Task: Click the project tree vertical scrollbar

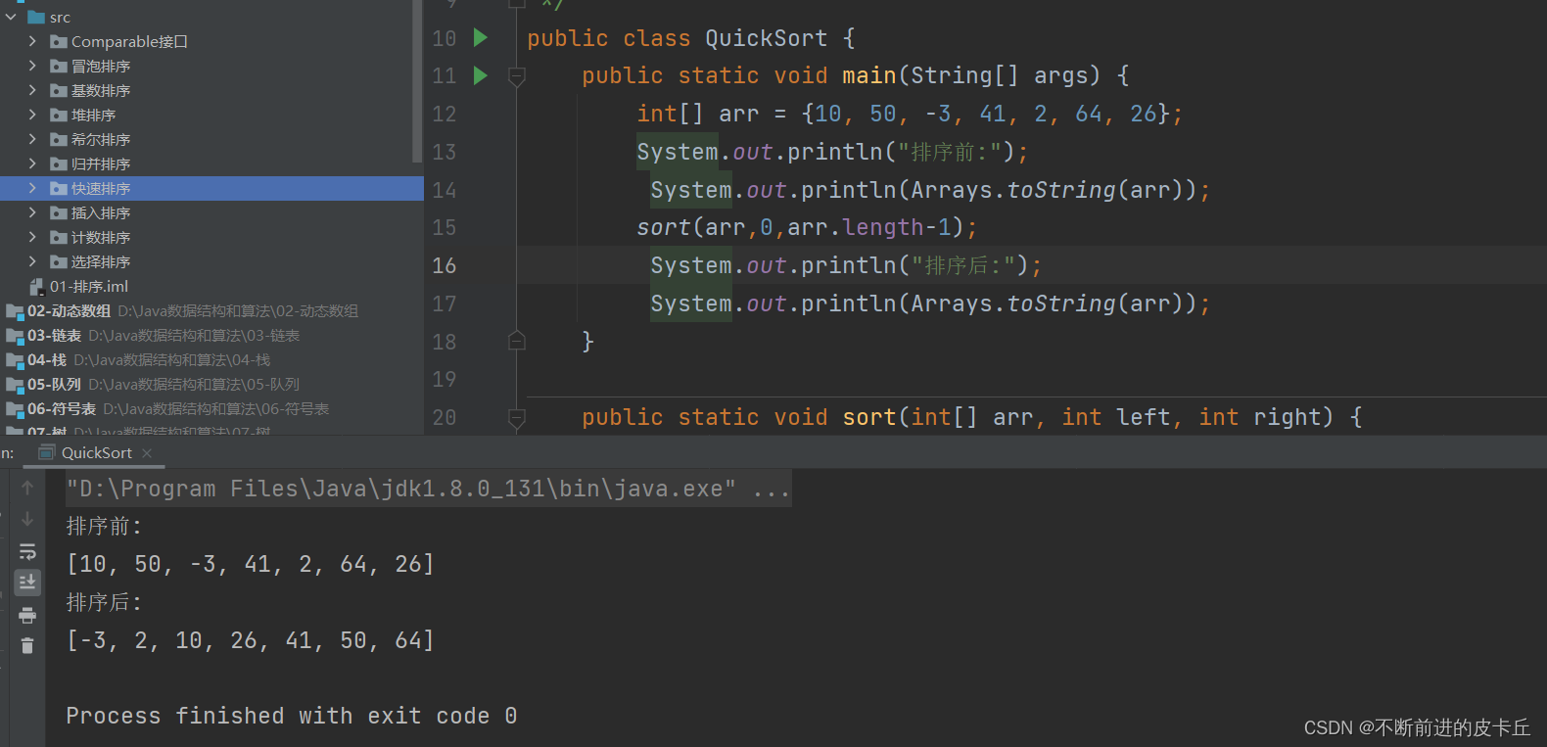Action: point(417,81)
